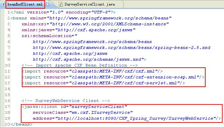Screen dimensions: 224x127
Task: Click the xmlns:xsi attribute value
Action: tap(109, 24)
